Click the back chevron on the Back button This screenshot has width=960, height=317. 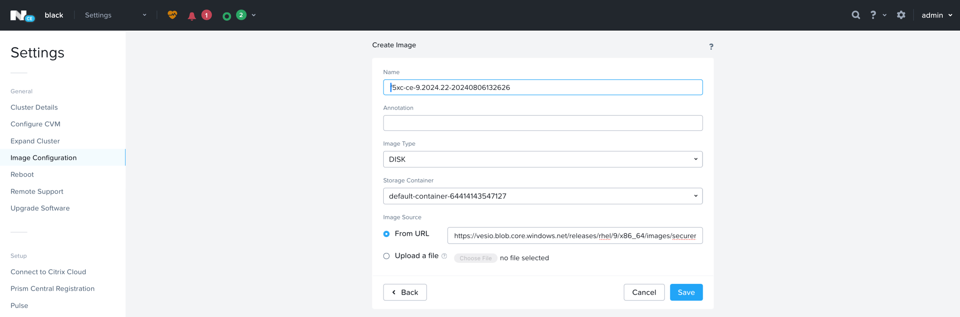[x=394, y=292]
